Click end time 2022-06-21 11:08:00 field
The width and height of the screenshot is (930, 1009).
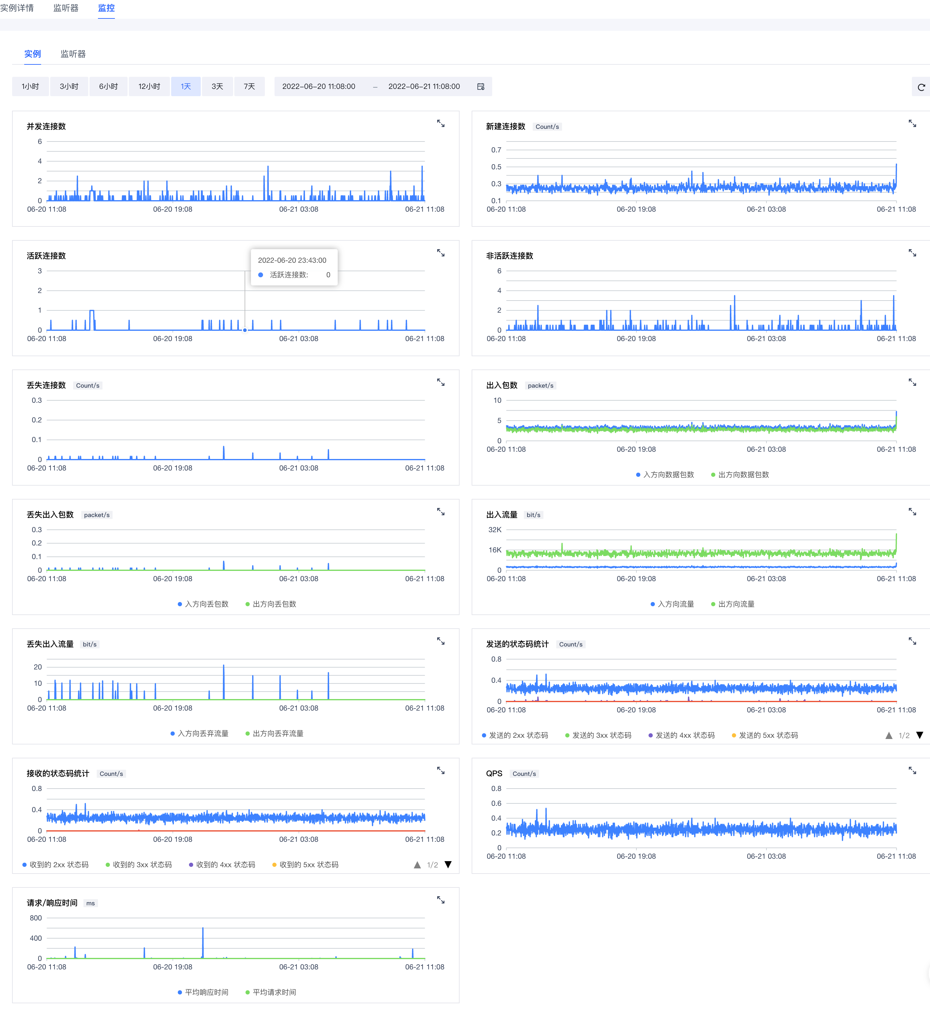point(424,86)
